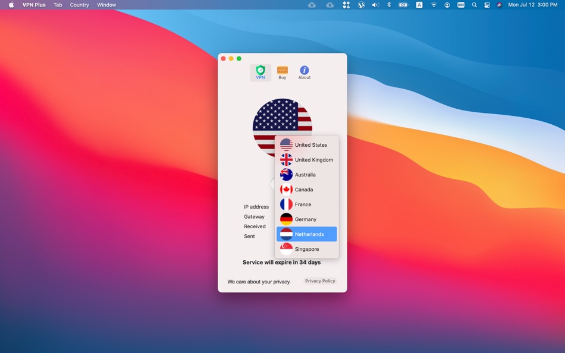
Task: Click 'We care about your privacy.' text
Action: tap(259, 282)
